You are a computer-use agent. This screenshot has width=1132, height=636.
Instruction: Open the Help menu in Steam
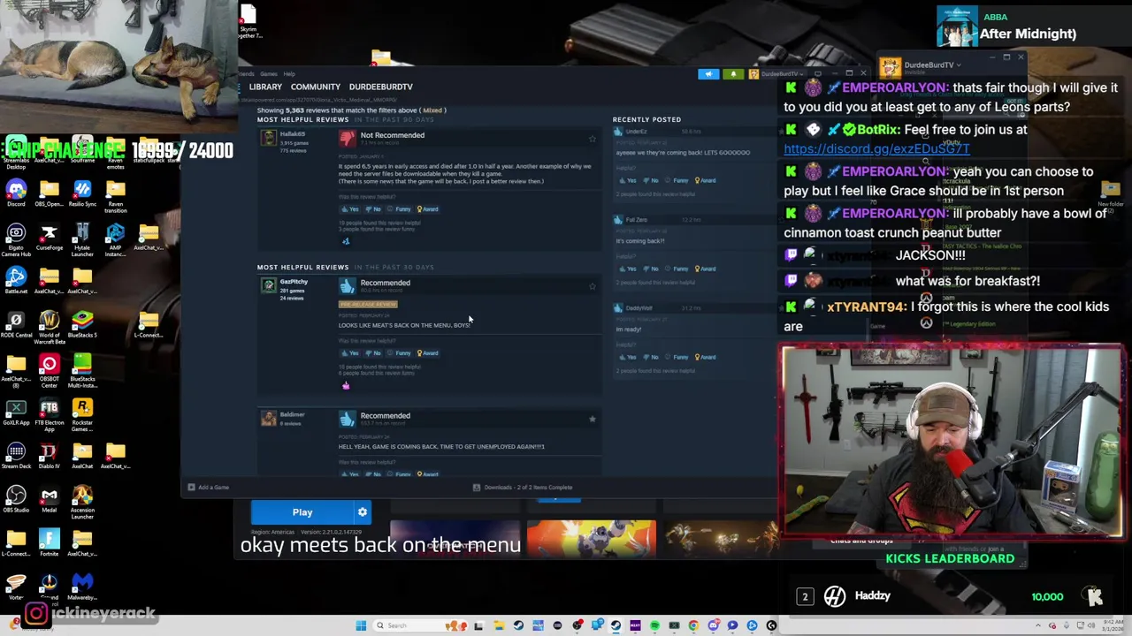[289, 74]
